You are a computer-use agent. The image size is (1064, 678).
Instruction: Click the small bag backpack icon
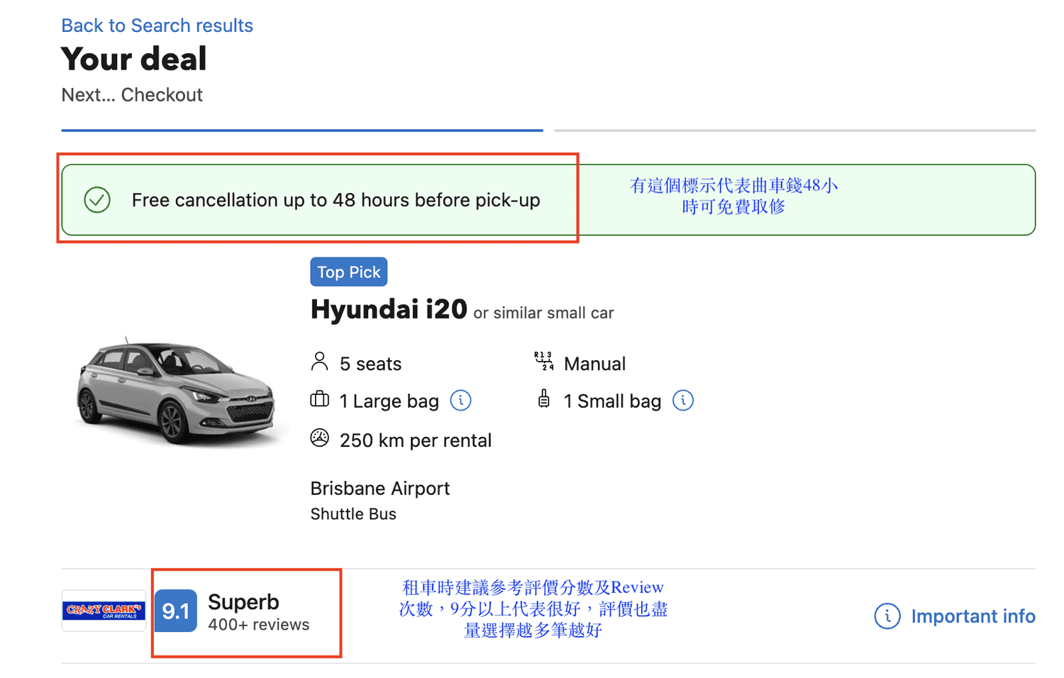coord(543,399)
